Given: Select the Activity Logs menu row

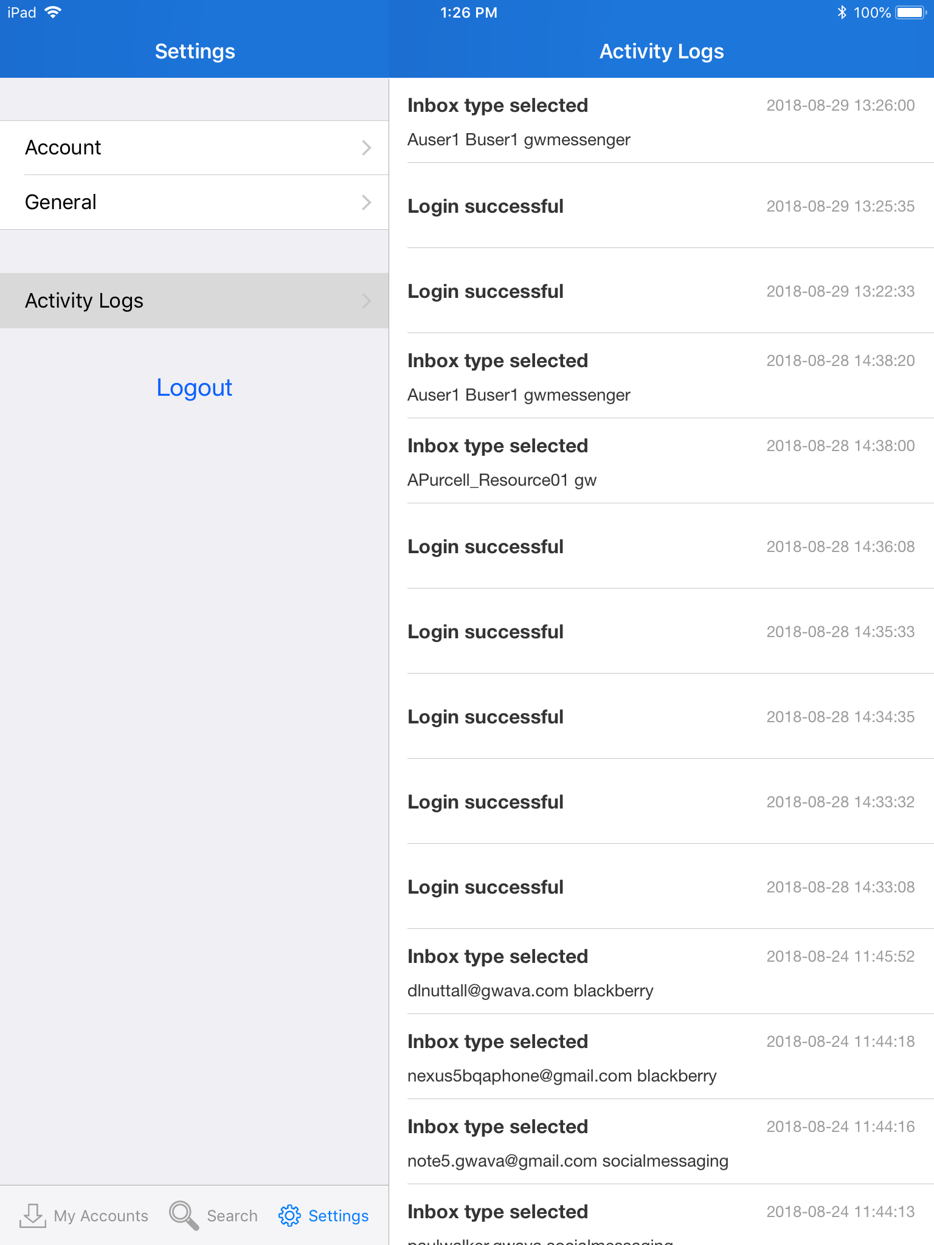Looking at the screenshot, I should (x=182, y=301).
